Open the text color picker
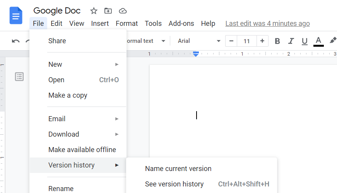337x193 pixels. tap(318, 41)
